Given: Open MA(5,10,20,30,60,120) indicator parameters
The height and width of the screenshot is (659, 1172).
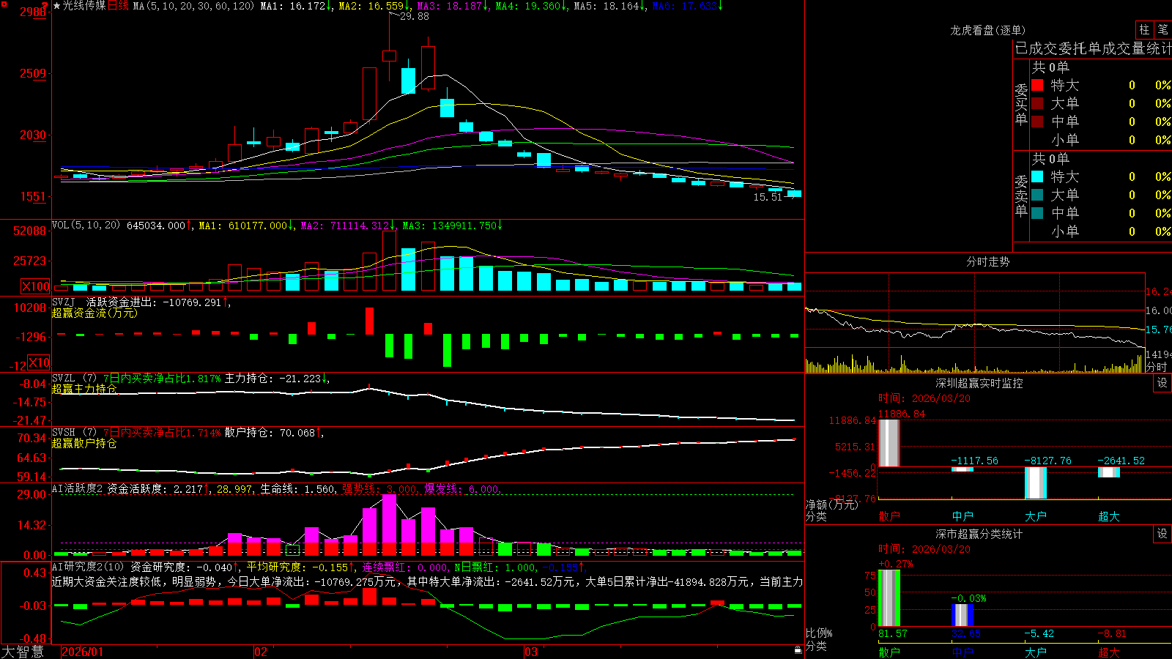Looking at the screenshot, I should (x=193, y=6).
